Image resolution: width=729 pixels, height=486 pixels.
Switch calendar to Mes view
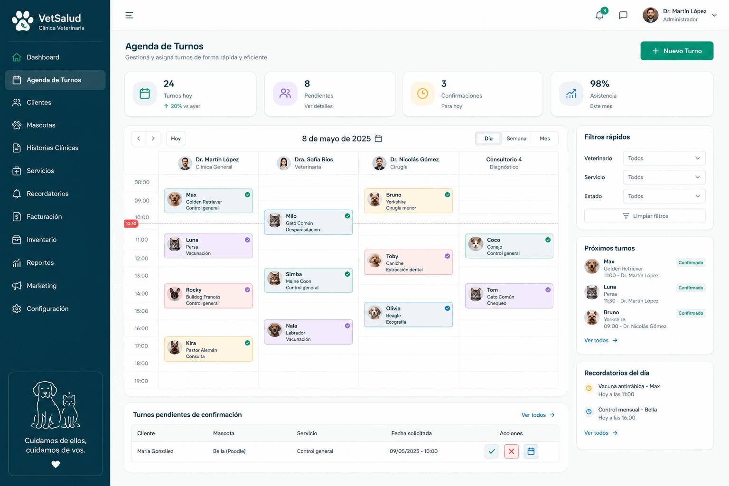[x=545, y=139]
